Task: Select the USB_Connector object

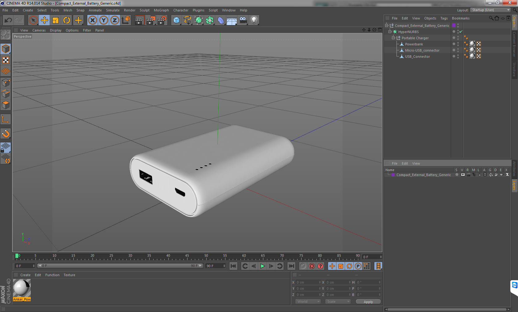Action: pos(417,57)
